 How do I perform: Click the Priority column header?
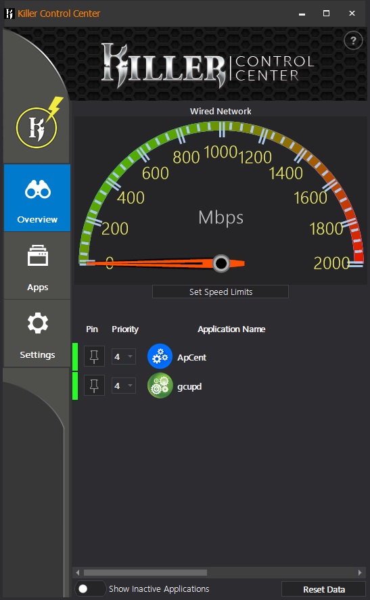pyautogui.click(x=125, y=329)
